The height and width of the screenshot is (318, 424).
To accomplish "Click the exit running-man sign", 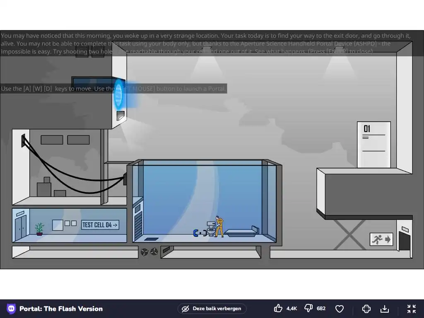I will tap(381, 239).
